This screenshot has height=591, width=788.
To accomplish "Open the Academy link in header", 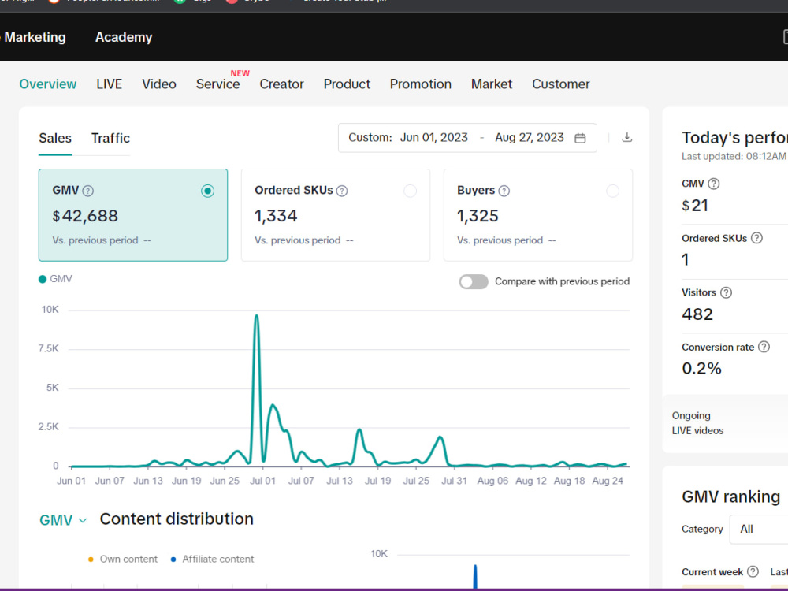I will point(124,37).
